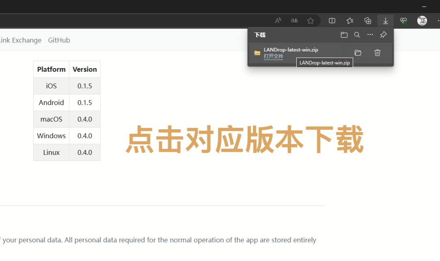The height and width of the screenshot is (261, 440).
Task: Search downloads with magnifier icon
Action: (357, 35)
